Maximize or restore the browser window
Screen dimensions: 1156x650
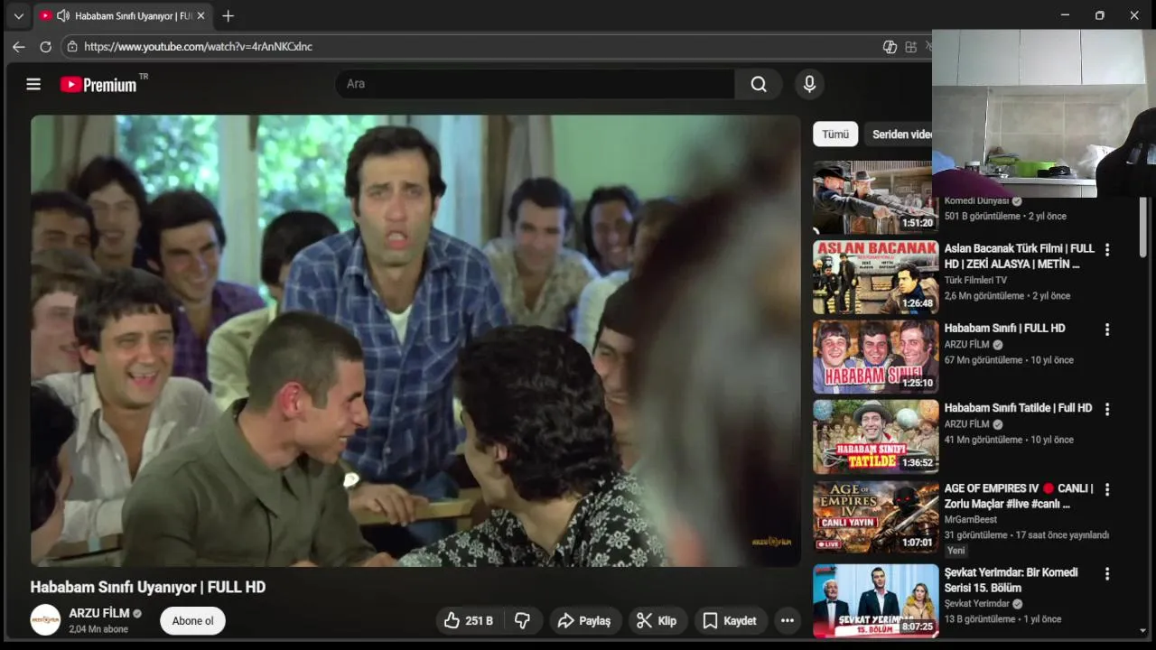point(1099,15)
